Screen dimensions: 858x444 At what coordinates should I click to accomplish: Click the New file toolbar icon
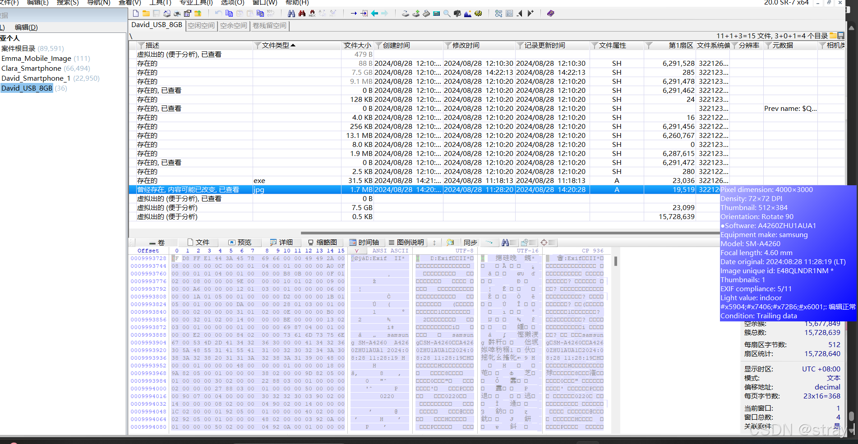click(135, 14)
